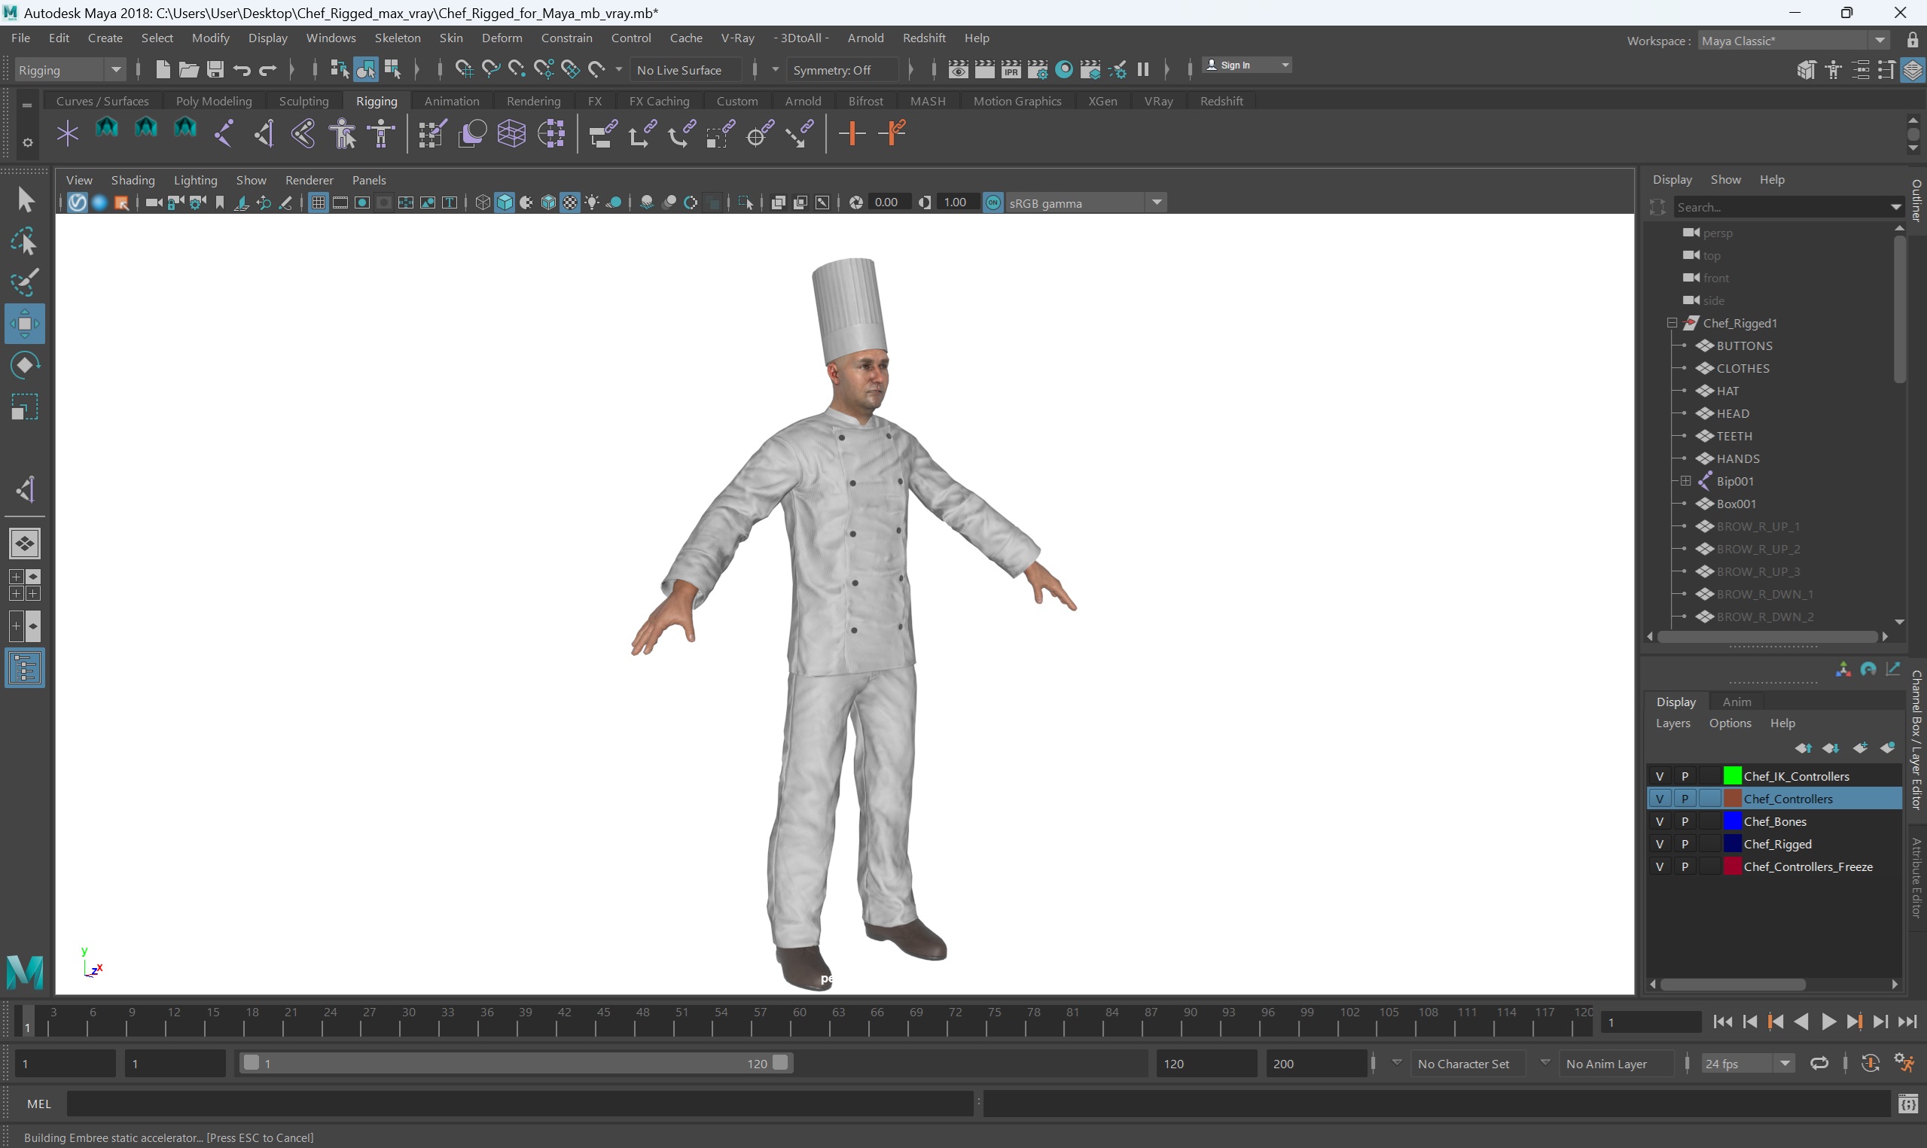1927x1148 pixels.
Task: Click the red color swatch of Chef_Controllers_Freeze layer
Action: (x=1732, y=866)
